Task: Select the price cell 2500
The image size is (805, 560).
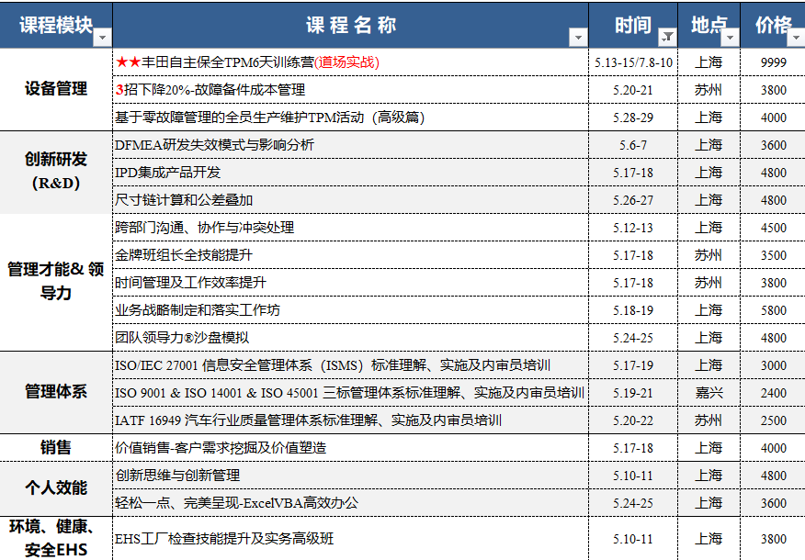Action: point(773,420)
